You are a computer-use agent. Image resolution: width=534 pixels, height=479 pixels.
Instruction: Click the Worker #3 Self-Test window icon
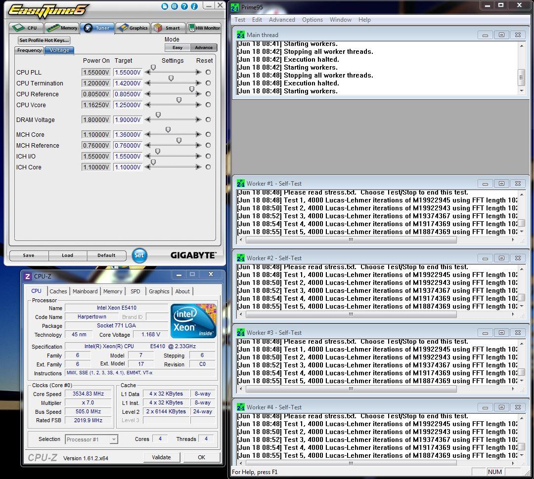[241, 332]
